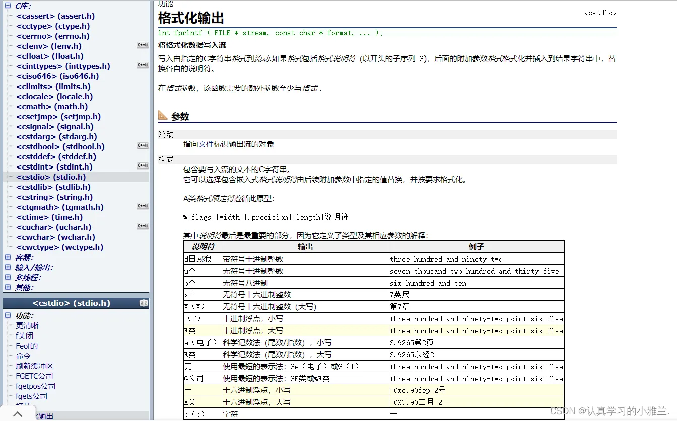Click the a-z sort icon in cstdio header

(144, 303)
